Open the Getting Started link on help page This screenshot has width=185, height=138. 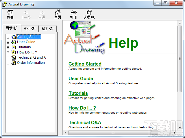(x=85, y=64)
